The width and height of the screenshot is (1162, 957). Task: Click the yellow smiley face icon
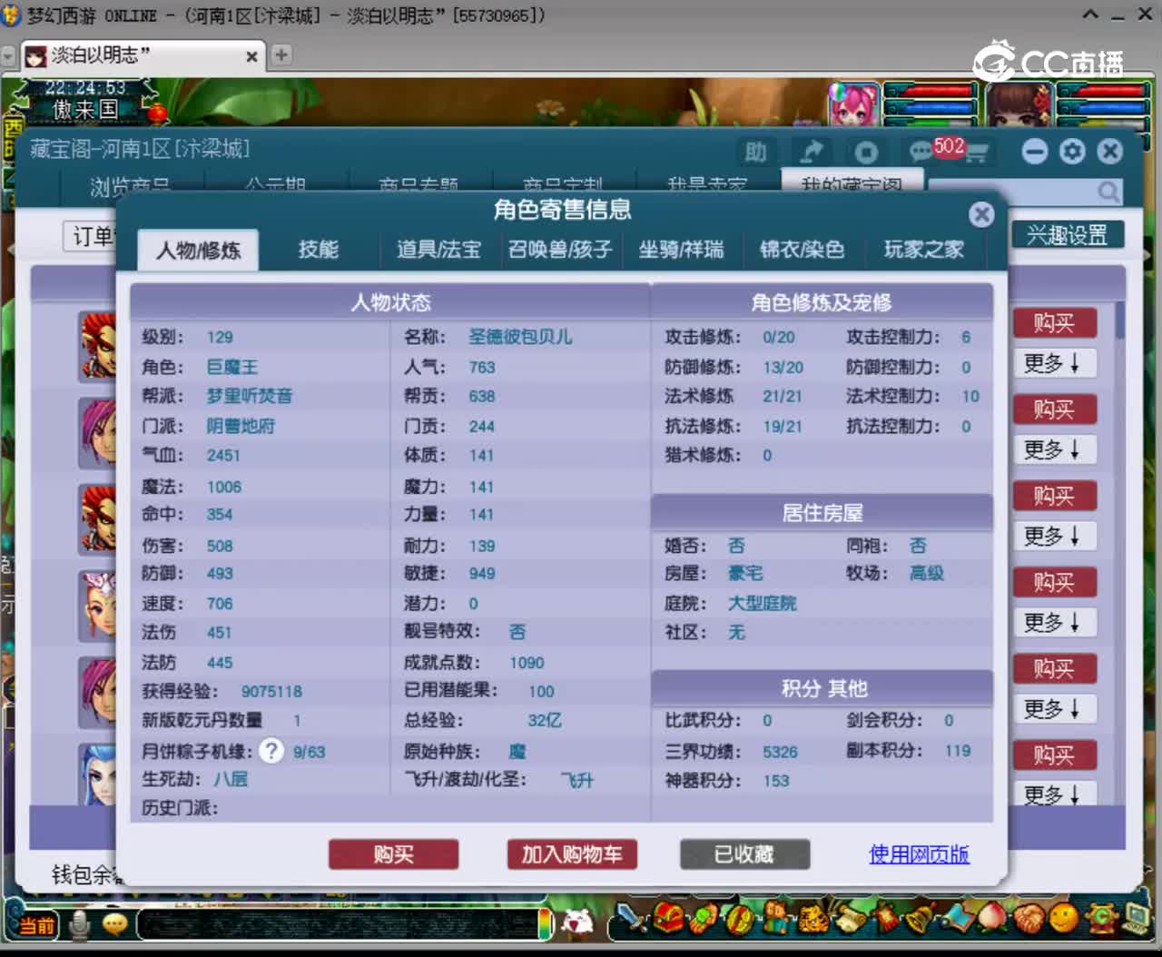[1063, 919]
